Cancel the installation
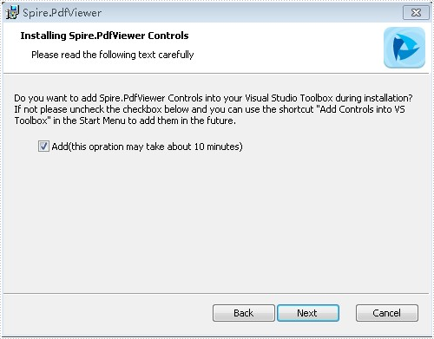The height and width of the screenshot is (339, 434). 387,313
